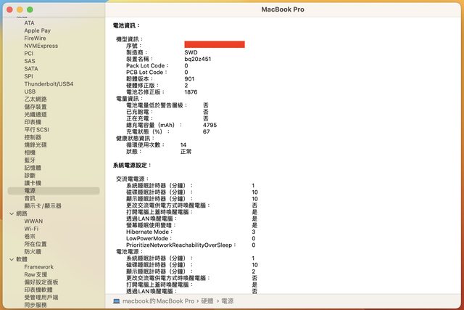Select Thunderbolt/USB4 in the sidebar
Viewport: 464px width, 310px height.
click(x=49, y=83)
